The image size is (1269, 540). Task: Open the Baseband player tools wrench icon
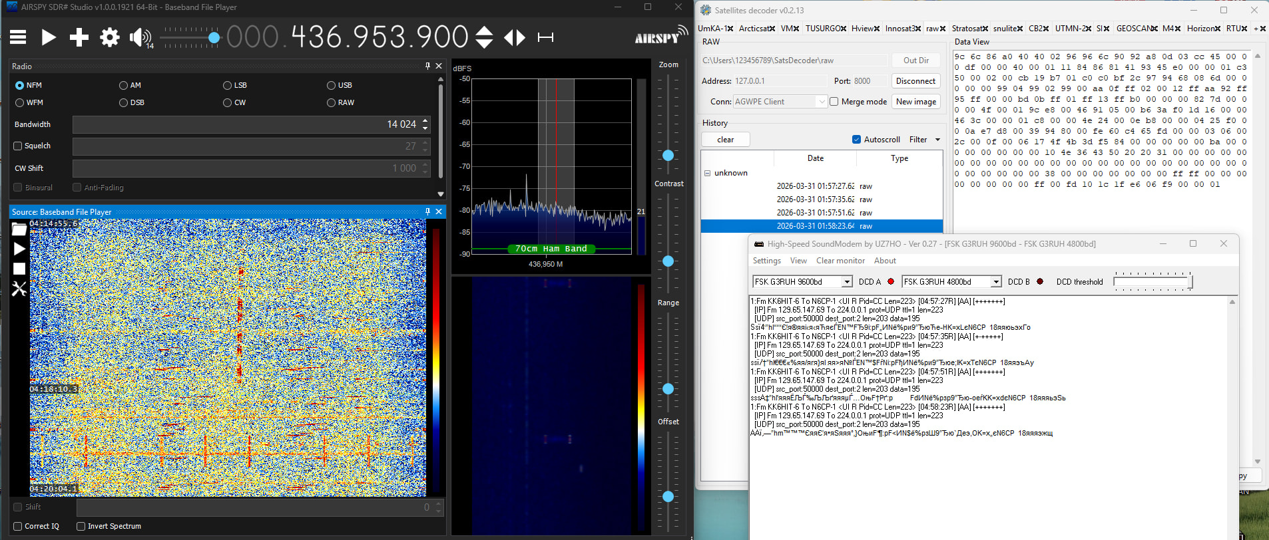click(x=19, y=289)
